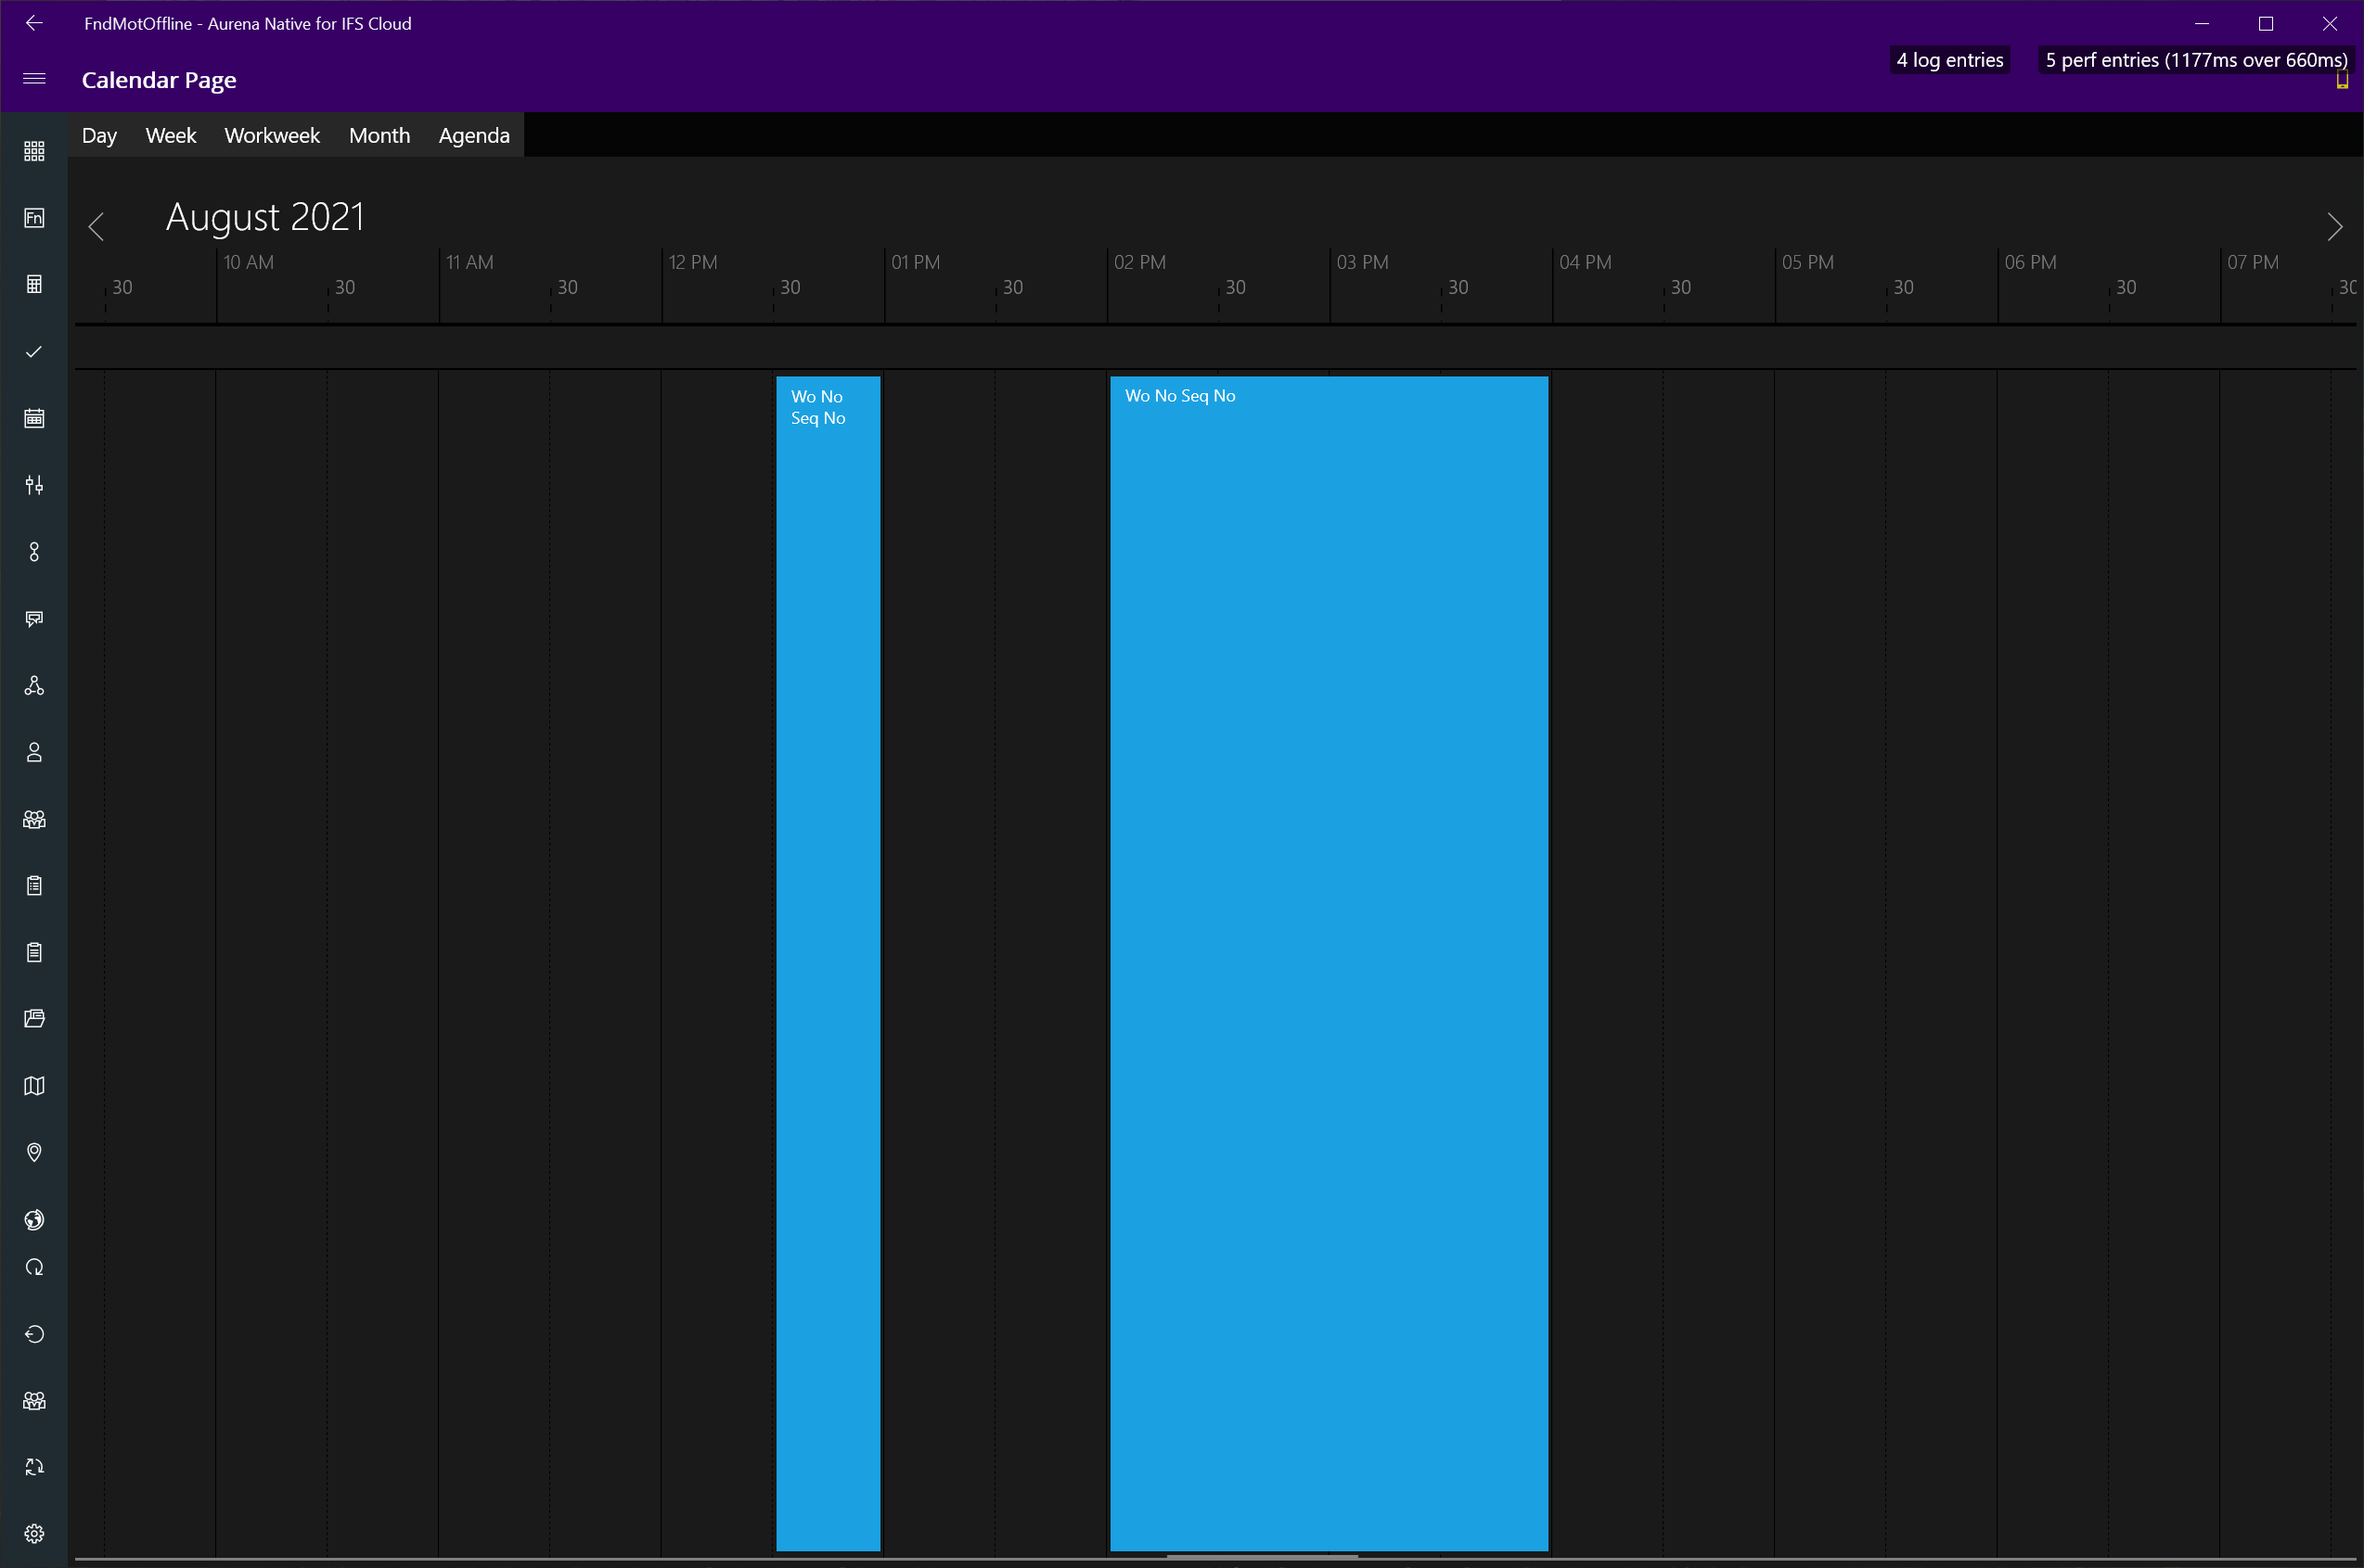
Task: Open the calculator icon in sidebar
Action: click(x=34, y=284)
